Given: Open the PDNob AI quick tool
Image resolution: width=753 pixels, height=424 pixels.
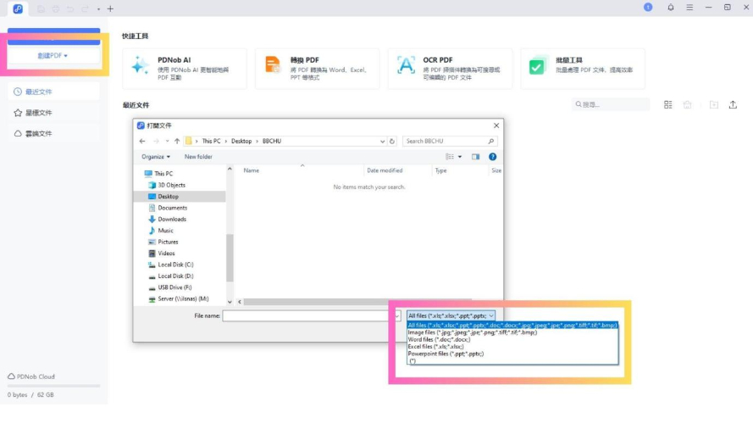Looking at the screenshot, I should tap(185, 66).
